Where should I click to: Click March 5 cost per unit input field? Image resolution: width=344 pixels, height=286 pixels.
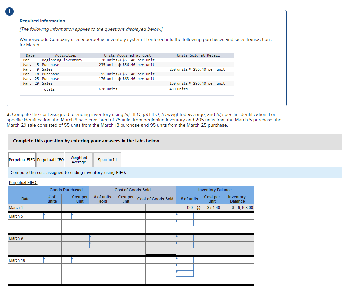(79, 216)
